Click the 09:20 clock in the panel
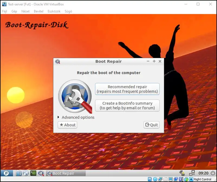 pyautogui.click(x=203, y=173)
